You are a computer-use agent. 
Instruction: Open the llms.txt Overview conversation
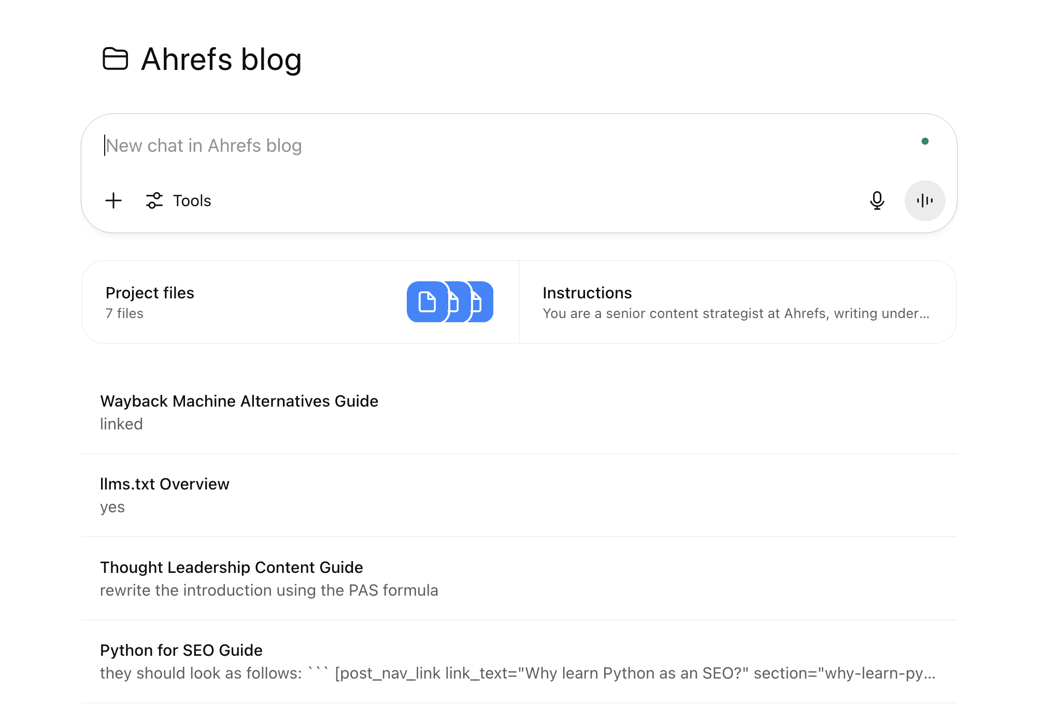pyautogui.click(x=165, y=484)
